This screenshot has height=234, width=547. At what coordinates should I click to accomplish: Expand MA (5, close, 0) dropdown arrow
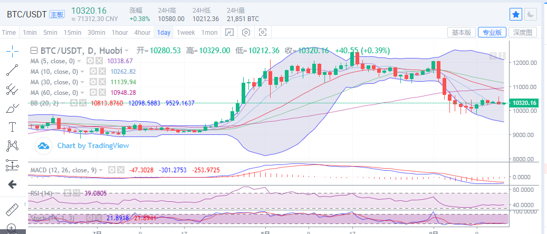(x=80, y=61)
